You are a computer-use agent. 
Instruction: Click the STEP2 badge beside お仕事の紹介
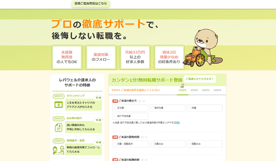[x=59, y=119]
